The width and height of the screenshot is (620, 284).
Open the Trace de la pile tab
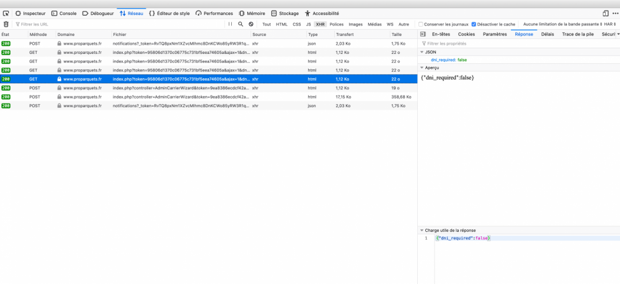pyautogui.click(x=578, y=34)
